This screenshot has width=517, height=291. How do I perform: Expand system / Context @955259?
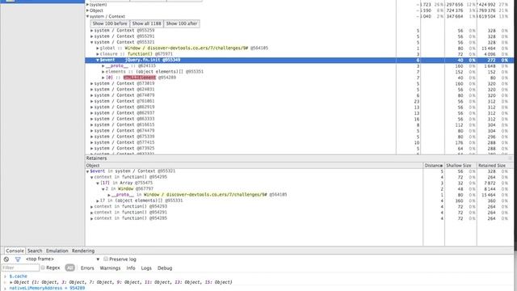92,31
